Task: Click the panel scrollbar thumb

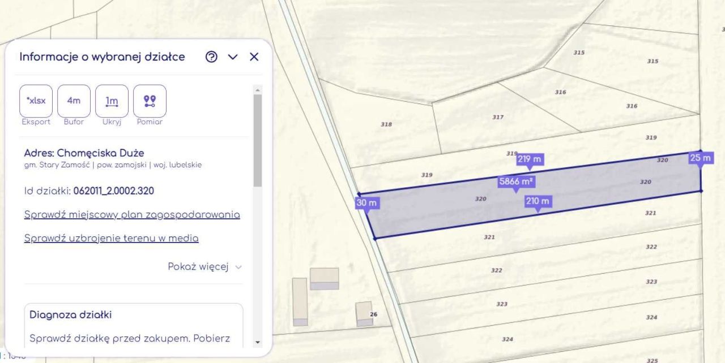Action: (x=258, y=140)
